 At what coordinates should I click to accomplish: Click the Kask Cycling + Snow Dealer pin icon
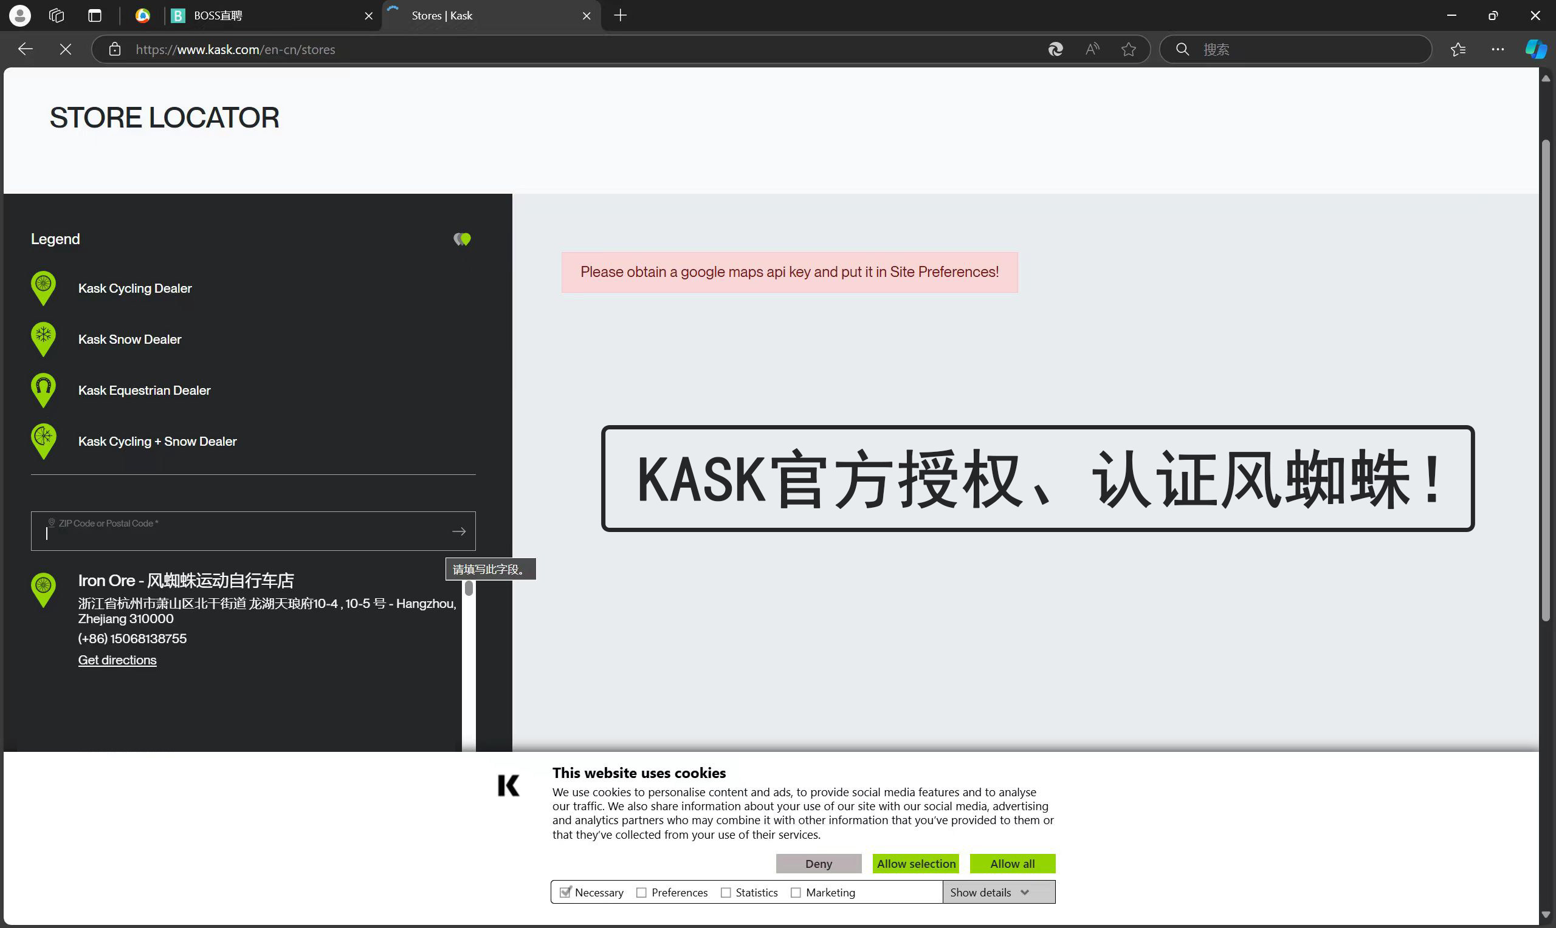point(43,442)
